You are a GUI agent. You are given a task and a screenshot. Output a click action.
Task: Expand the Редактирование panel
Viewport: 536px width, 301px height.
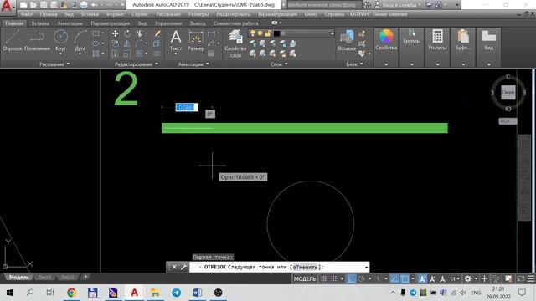(x=137, y=64)
